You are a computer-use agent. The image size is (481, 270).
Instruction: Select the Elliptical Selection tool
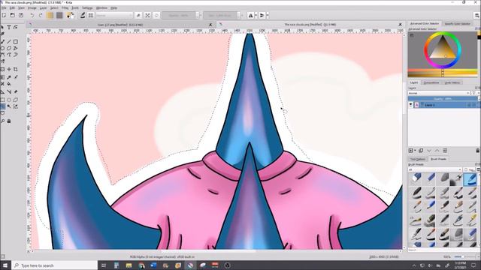coord(9,100)
